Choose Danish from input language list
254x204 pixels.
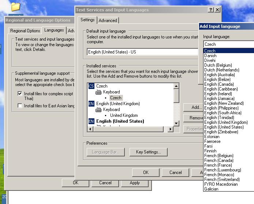coord(229,56)
